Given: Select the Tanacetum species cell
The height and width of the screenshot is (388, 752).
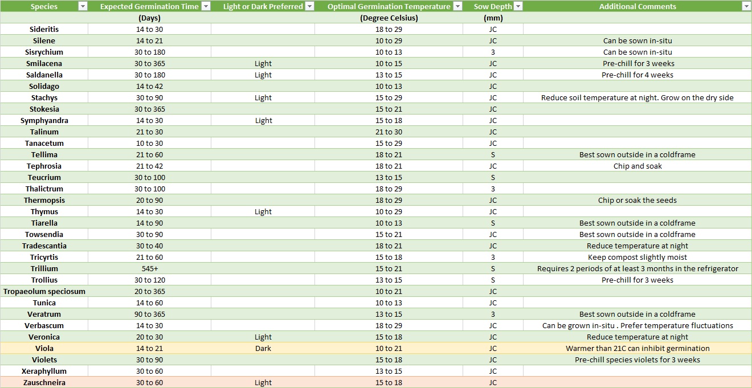Looking at the screenshot, I should [x=44, y=143].
